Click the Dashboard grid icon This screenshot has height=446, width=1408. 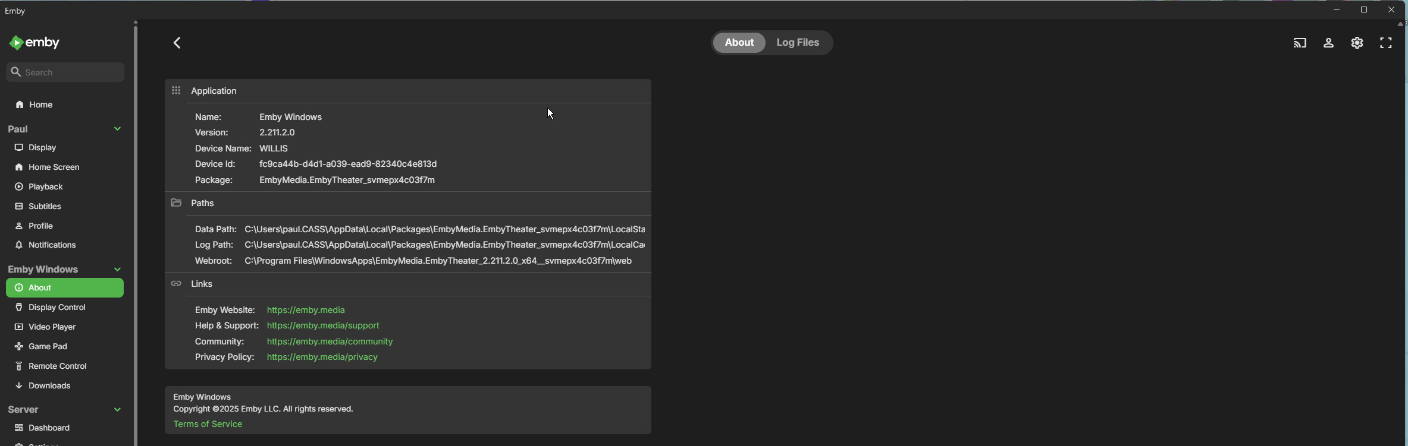coord(20,428)
